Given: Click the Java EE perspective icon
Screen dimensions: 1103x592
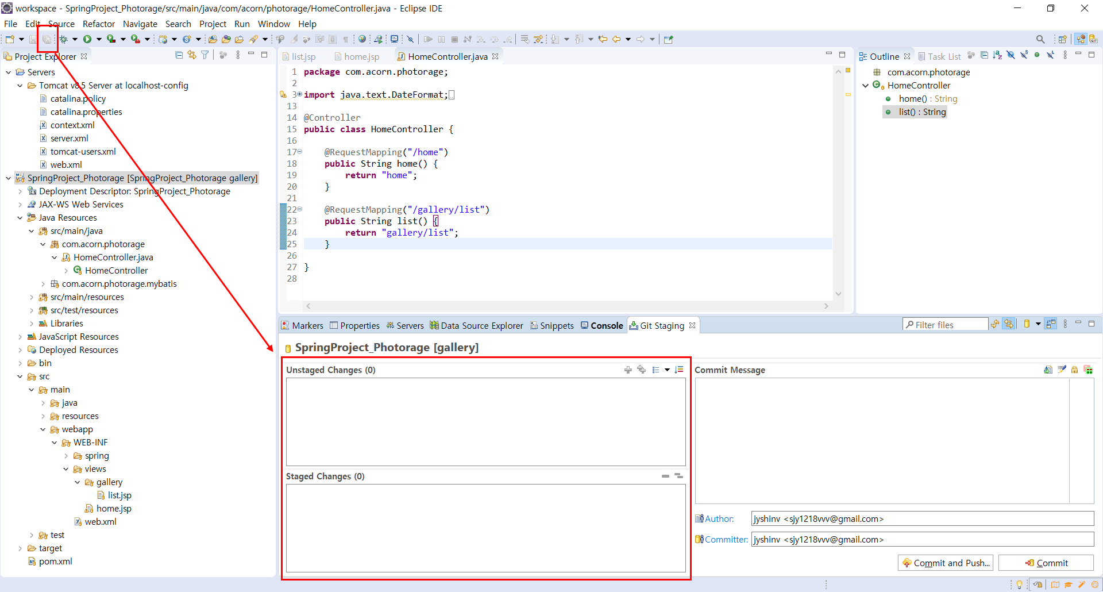Looking at the screenshot, I should [x=1081, y=39].
